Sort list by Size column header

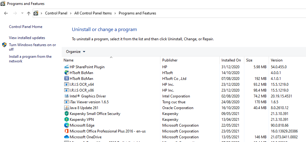tap(256, 60)
